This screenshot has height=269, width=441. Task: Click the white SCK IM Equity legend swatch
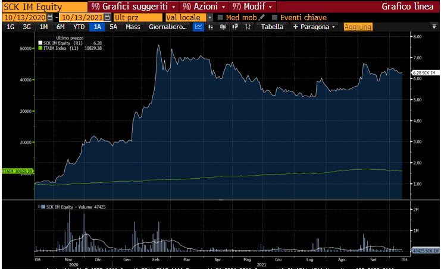[40, 43]
